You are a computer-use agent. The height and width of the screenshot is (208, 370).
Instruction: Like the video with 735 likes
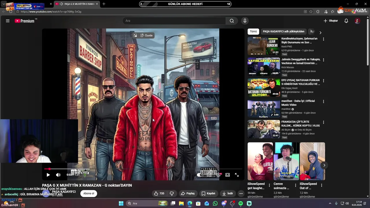click(x=159, y=194)
